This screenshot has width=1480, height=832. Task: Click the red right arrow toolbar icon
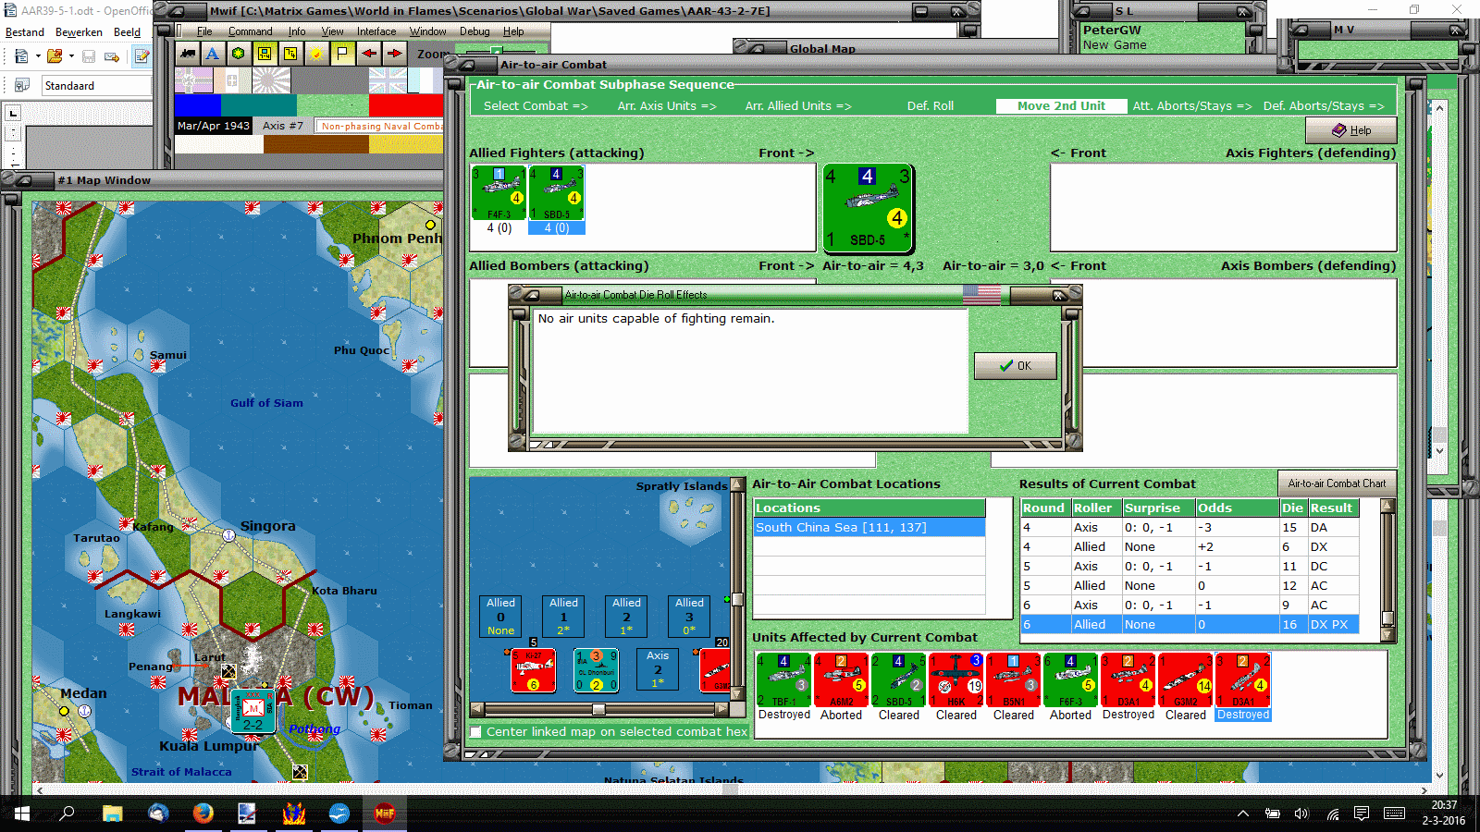coord(394,54)
